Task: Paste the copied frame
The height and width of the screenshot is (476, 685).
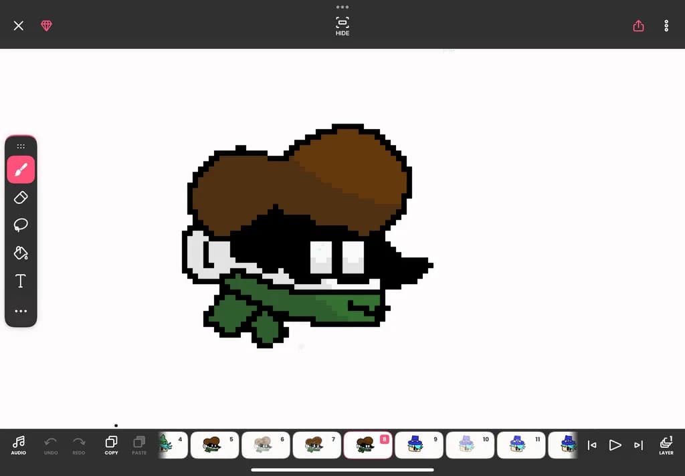Action: tap(139, 445)
